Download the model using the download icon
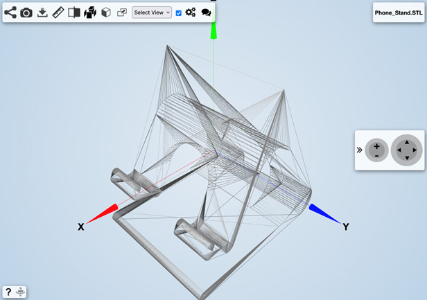 click(42, 12)
